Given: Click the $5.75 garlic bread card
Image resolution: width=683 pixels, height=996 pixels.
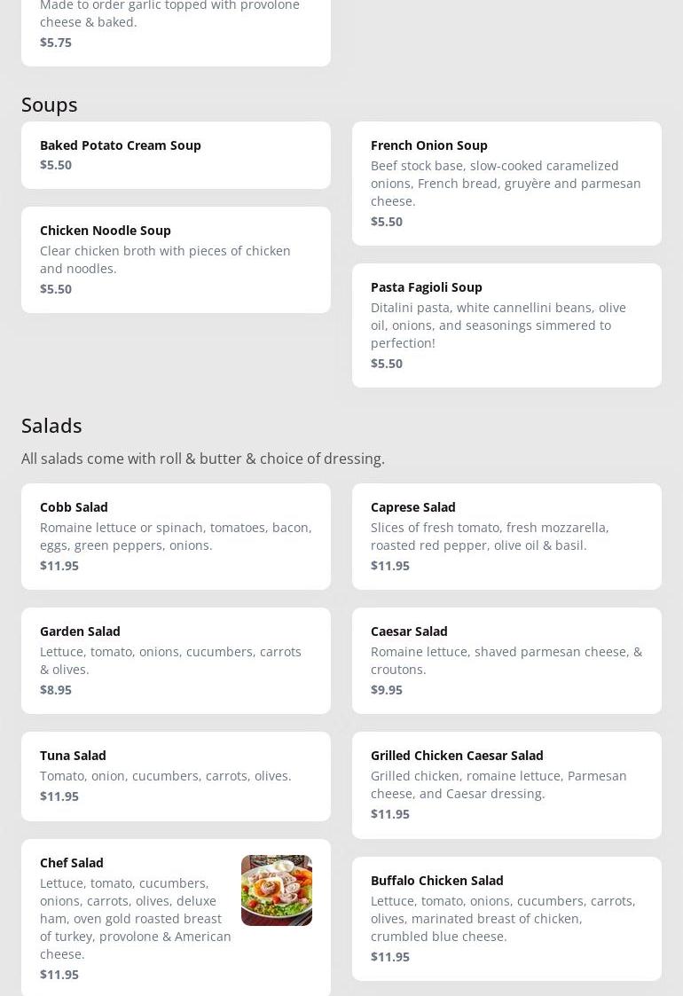Looking at the screenshot, I should tap(176, 32).
